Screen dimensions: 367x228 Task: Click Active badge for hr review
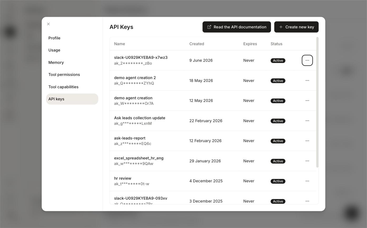(278, 181)
